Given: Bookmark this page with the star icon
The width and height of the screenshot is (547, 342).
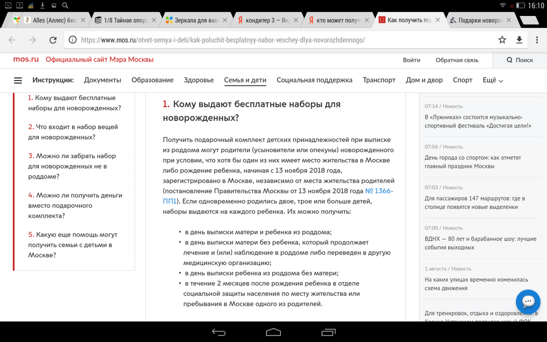Looking at the screenshot, I should [x=502, y=40].
